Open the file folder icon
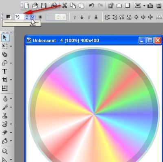Image resolution: width=163 pixels, height=162 pixels. point(35,6)
